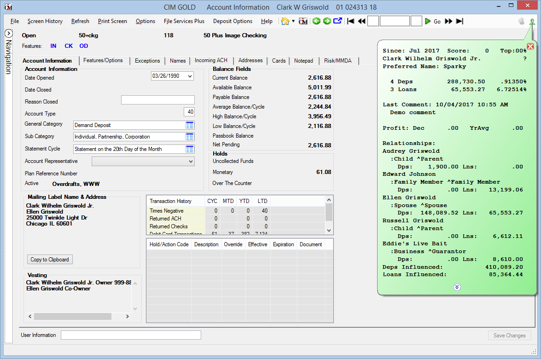
Task: Open the Options menu
Action: [x=145, y=21]
